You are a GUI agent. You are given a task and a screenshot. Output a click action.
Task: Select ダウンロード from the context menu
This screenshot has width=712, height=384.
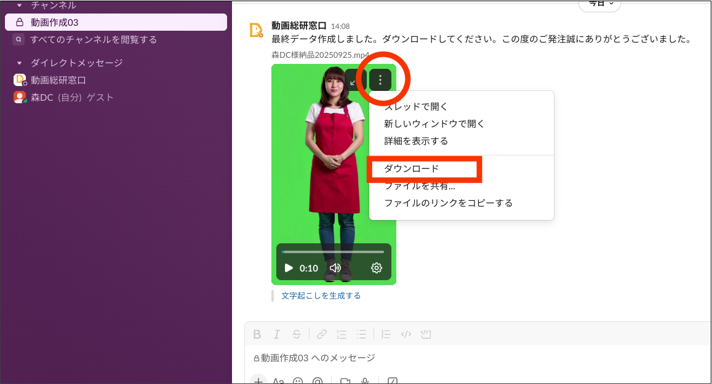(412, 168)
